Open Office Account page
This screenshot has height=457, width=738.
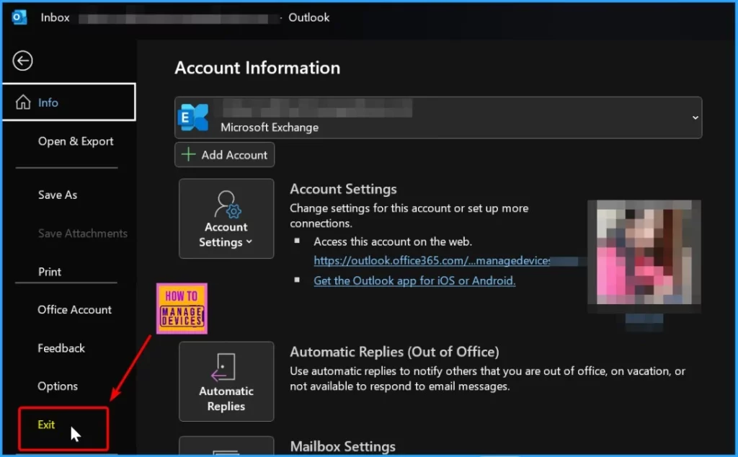[x=74, y=310]
